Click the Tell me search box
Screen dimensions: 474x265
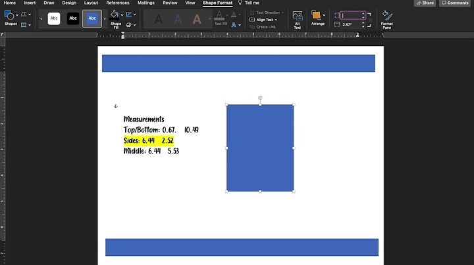(249, 3)
